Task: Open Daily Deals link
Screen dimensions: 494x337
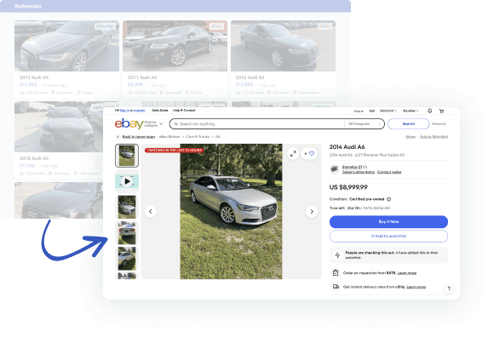Action: pyautogui.click(x=160, y=111)
